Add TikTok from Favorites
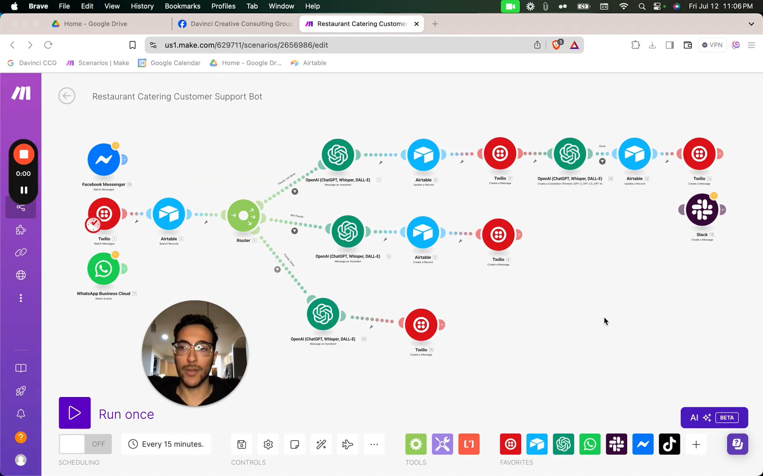The width and height of the screenshot is (763, 476). [x=669, y=444]
